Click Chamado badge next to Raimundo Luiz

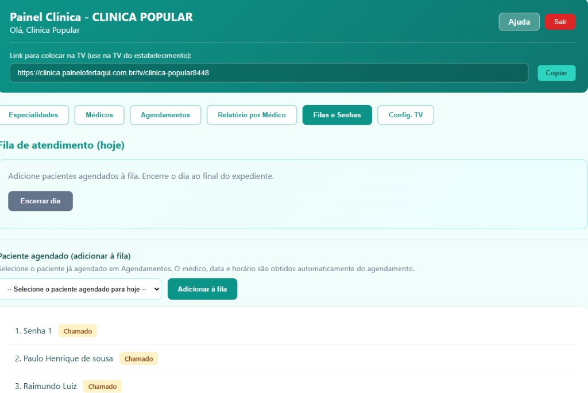pos(102,386)
